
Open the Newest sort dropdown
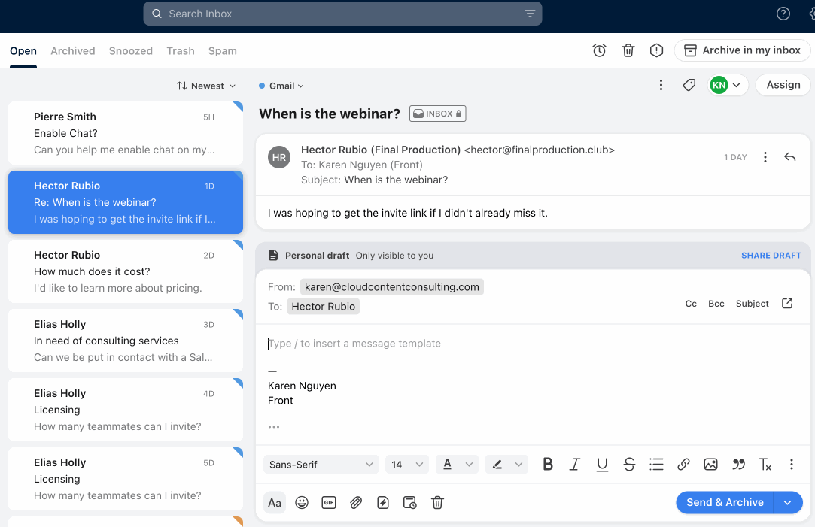(x=206, y=86)
